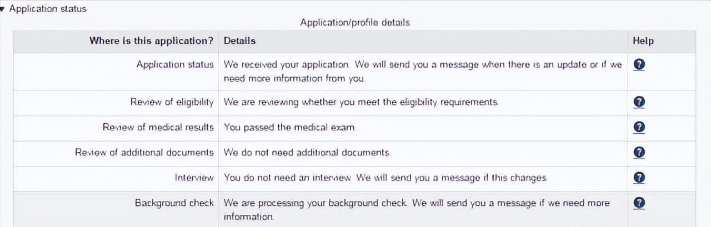Viewport: 711px width, 227px height.
Task: Click the Help column header
Action: [x=643, y=41]
